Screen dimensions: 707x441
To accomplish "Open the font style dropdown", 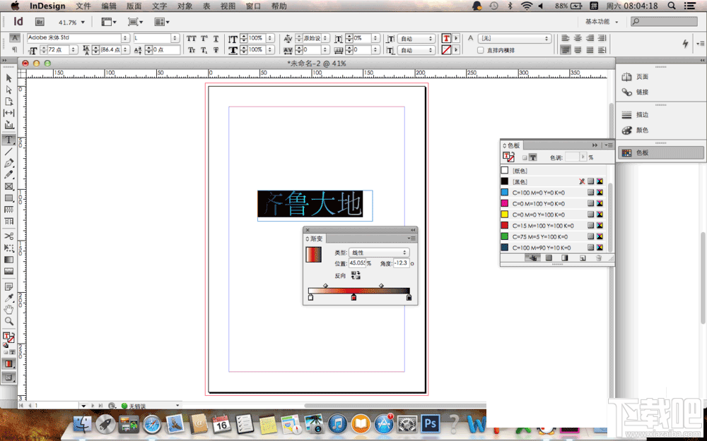I will pos(175,38).
